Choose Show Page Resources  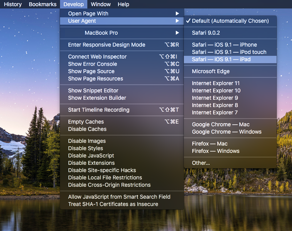pos(122,79)
